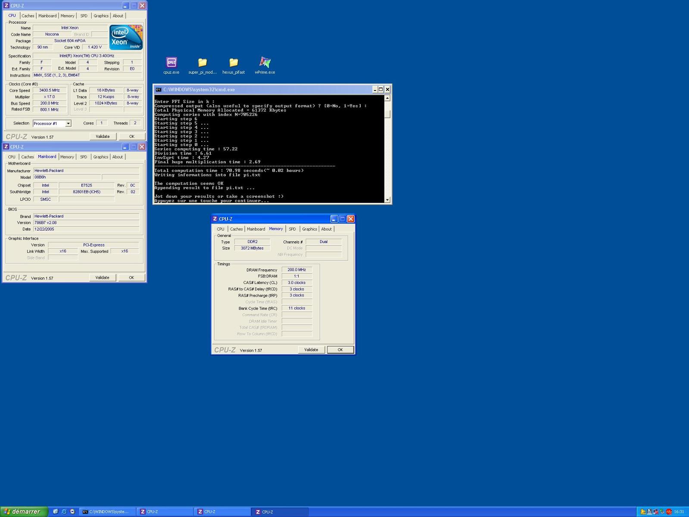Click the cmd window scrollbar up arrow
Viewport: 689px width, 517px height.
tap(387, 98)
